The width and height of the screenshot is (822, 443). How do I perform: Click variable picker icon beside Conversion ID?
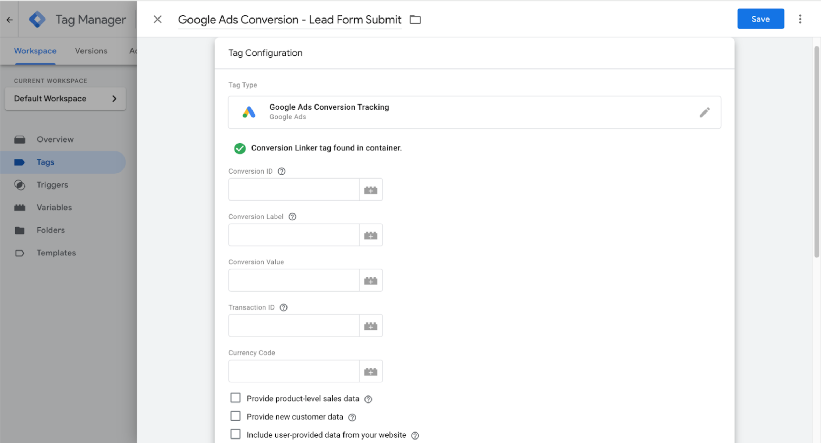(x=370, y=190)
